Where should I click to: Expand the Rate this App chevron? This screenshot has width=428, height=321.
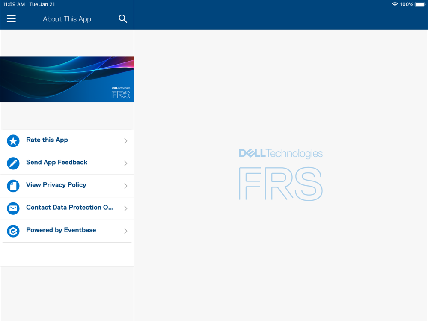pos(125,141)
